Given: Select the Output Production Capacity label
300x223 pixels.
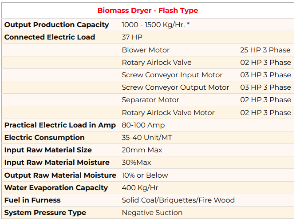Looking at the screenshot, I should pos(56,25).
